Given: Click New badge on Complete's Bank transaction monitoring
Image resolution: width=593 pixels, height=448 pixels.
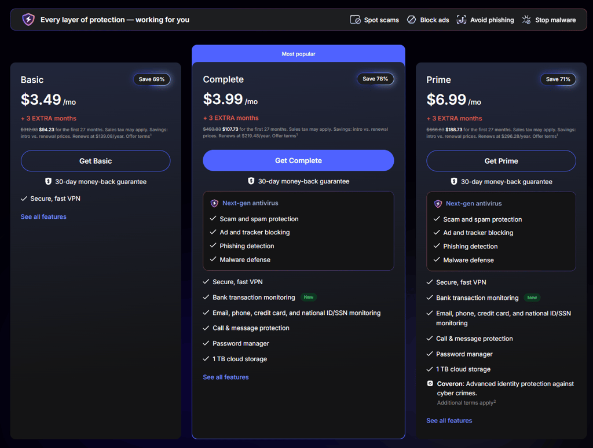Looking at the screenshot, I should tap(309, 297).
